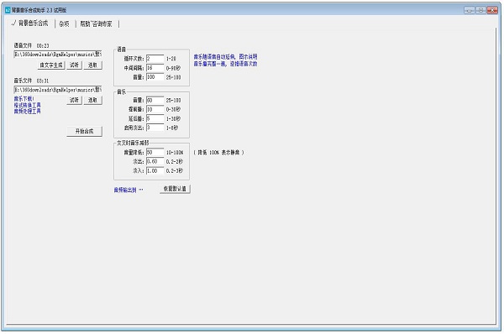The image size is (504, 334).
Task: Click the fade-in input showing 1.00
Action: 155,170
